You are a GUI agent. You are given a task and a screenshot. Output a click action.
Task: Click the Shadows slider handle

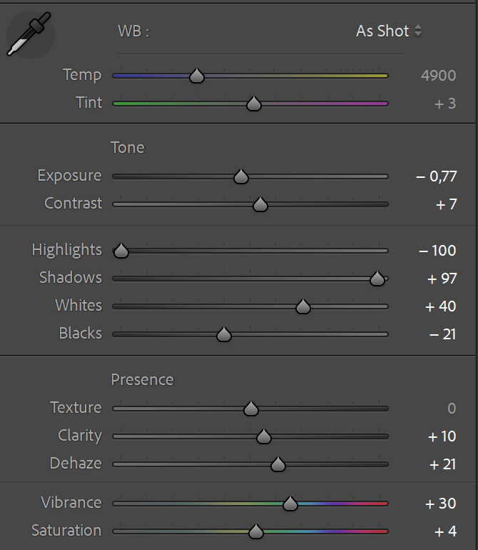[x=377, y=279]
